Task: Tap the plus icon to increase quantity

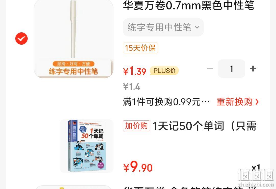Action: (x=253, y=69)
